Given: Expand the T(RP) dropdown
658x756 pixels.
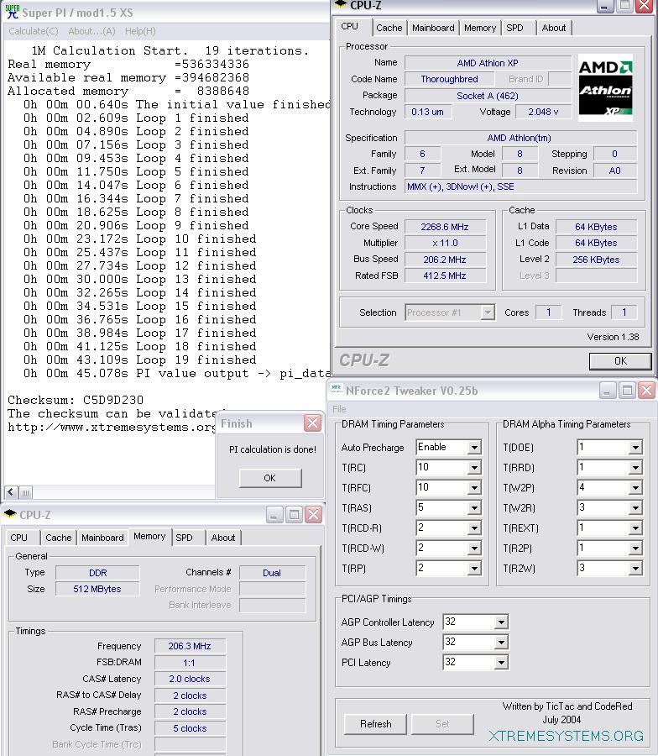Looking at the screenshot, I should pyautogui.click(x=474, y=569).
